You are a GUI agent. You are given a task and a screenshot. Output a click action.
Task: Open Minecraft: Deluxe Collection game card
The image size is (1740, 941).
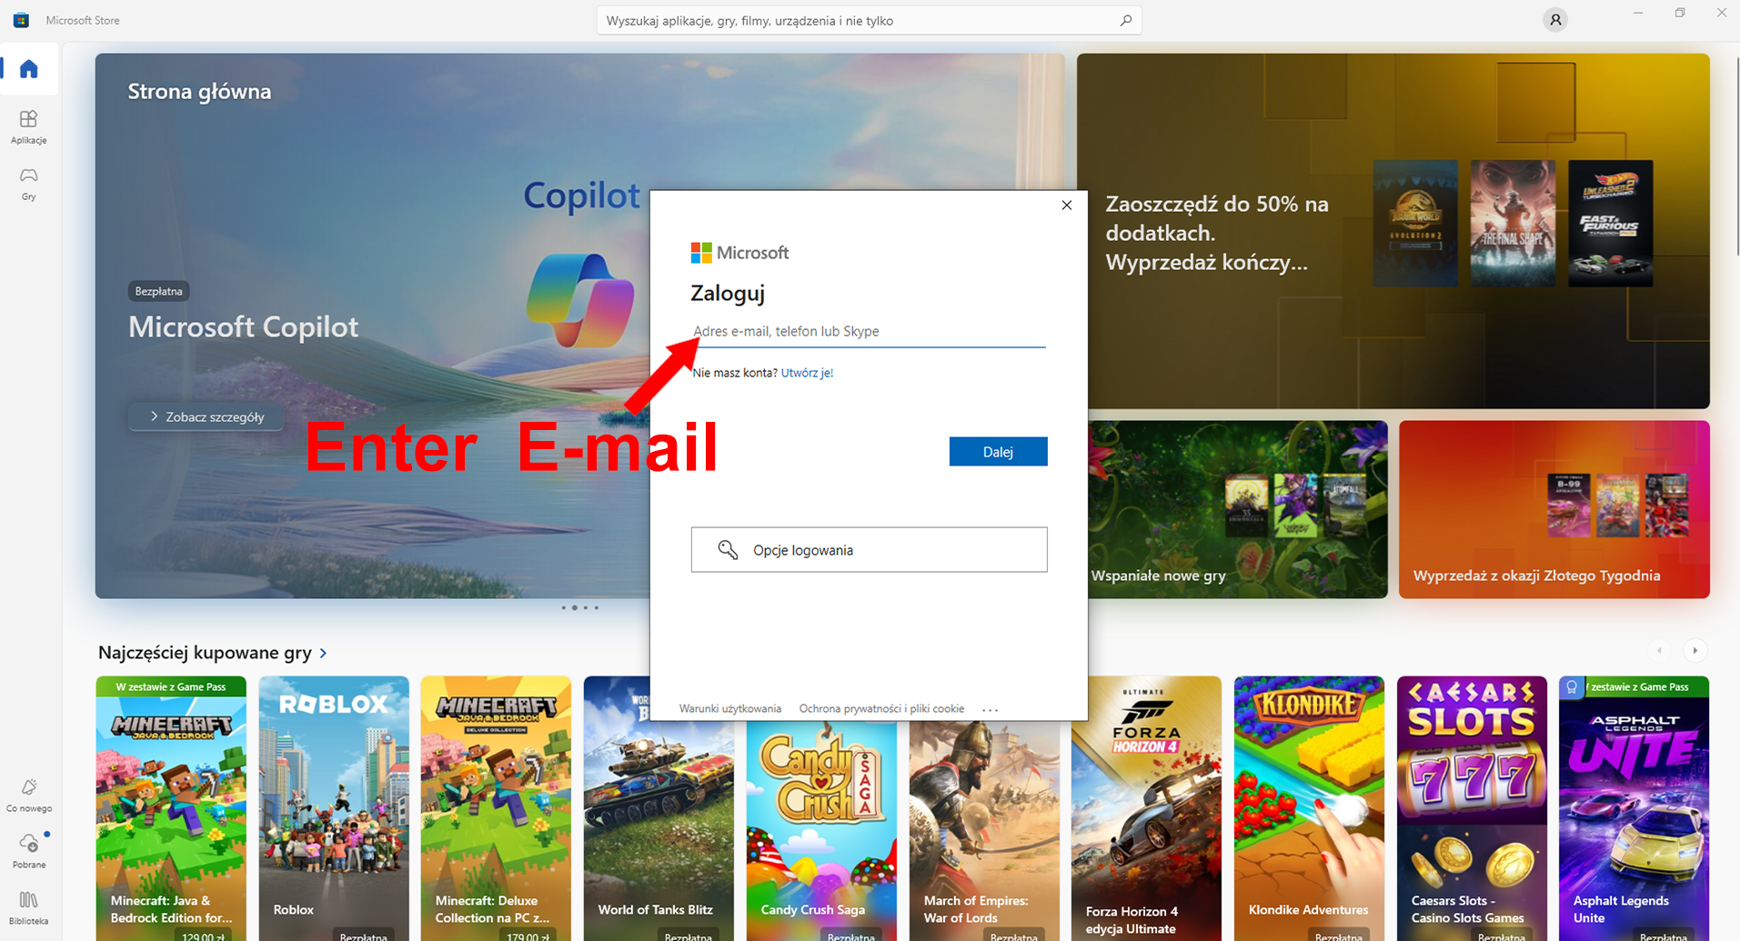coord(496,808)
